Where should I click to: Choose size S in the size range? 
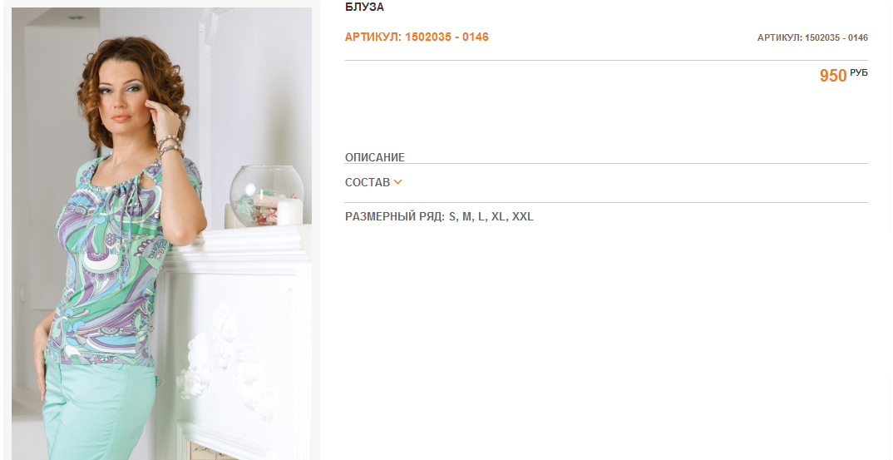tap(453, 216)
